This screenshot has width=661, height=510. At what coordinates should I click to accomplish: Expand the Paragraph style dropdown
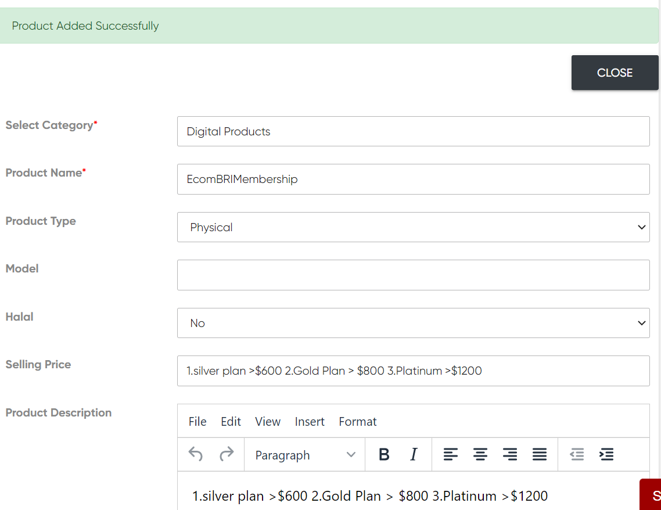click(305, 455)
